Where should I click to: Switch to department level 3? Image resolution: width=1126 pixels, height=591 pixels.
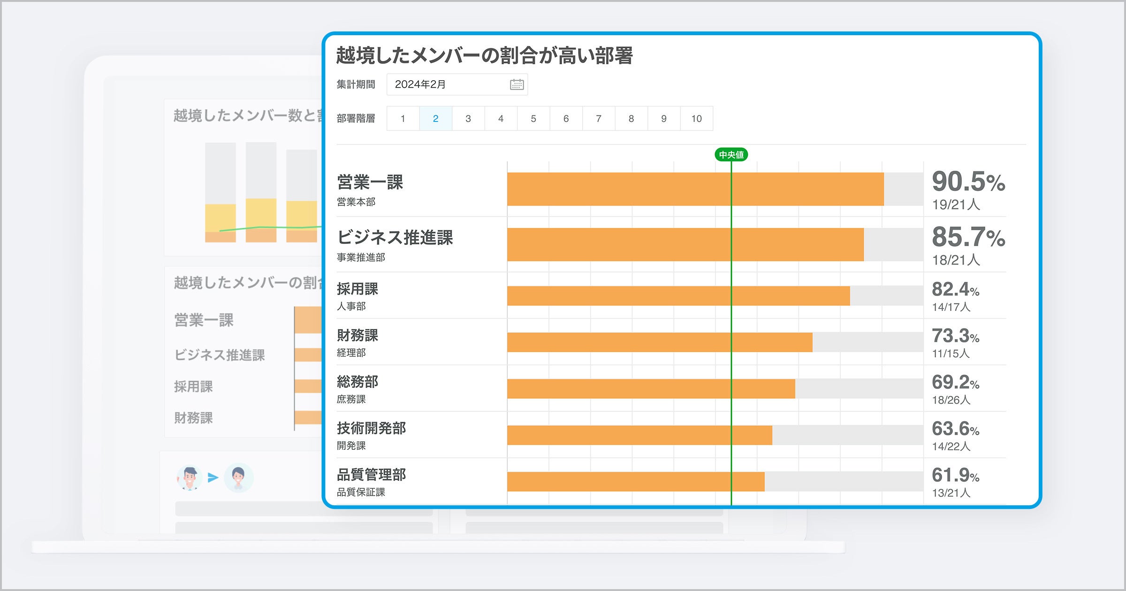coord(468,119)
